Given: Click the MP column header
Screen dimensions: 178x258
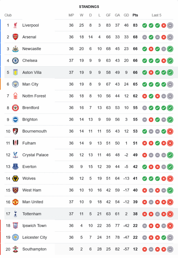Looking at the screenshot, I should (x=71, y=15).
